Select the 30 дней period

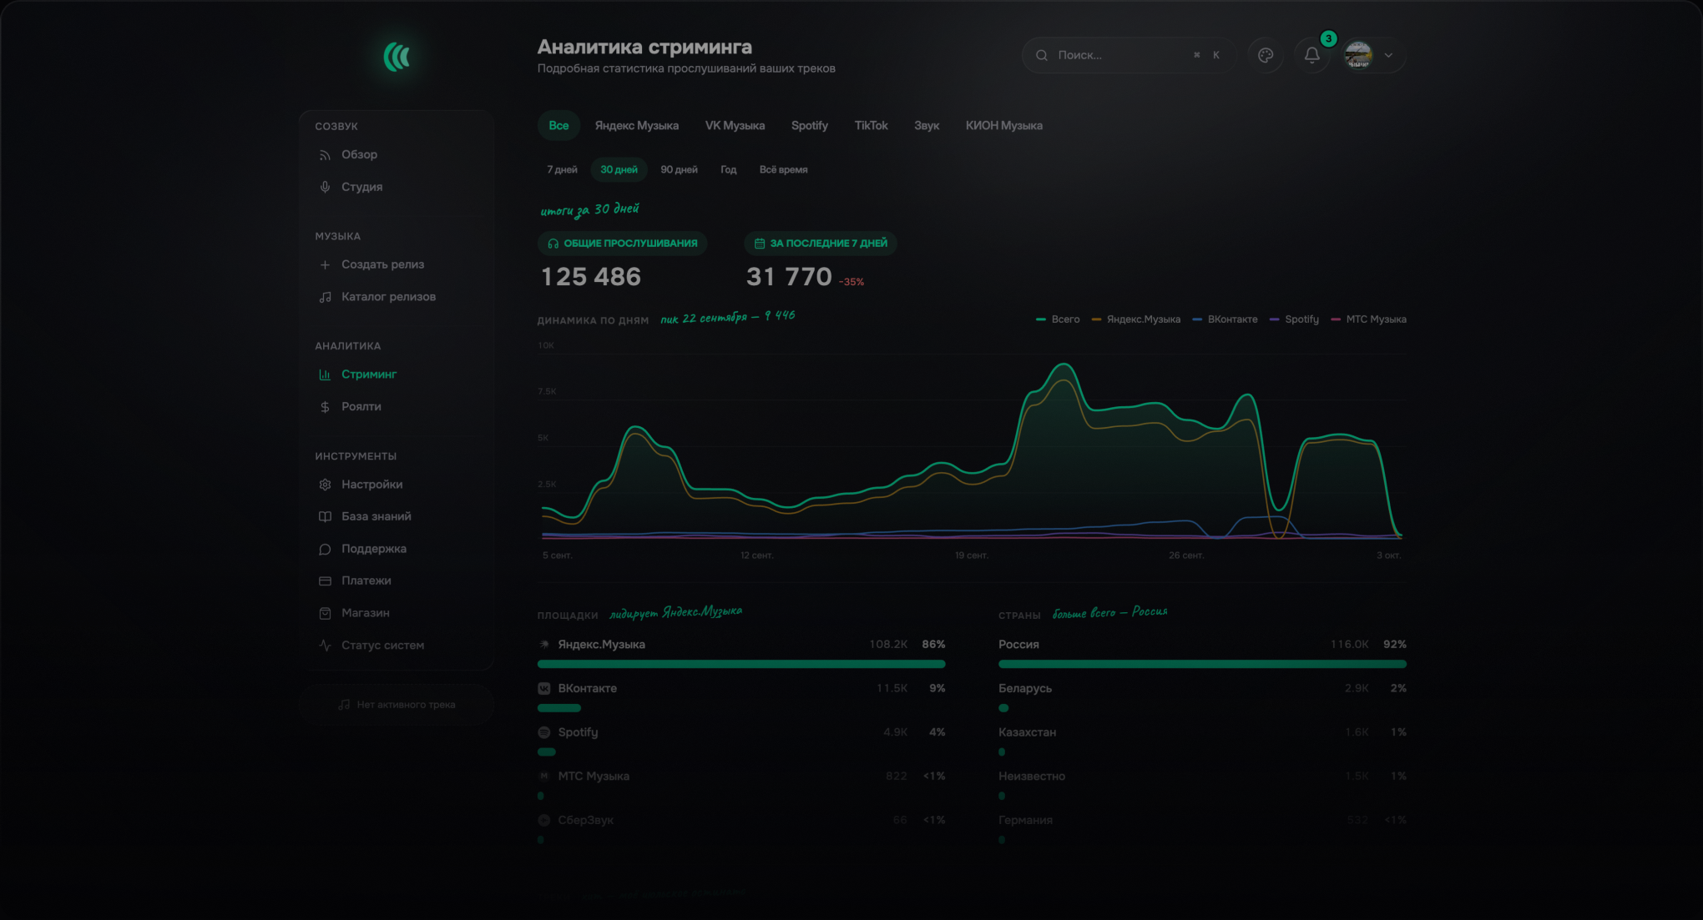point(619,169)
